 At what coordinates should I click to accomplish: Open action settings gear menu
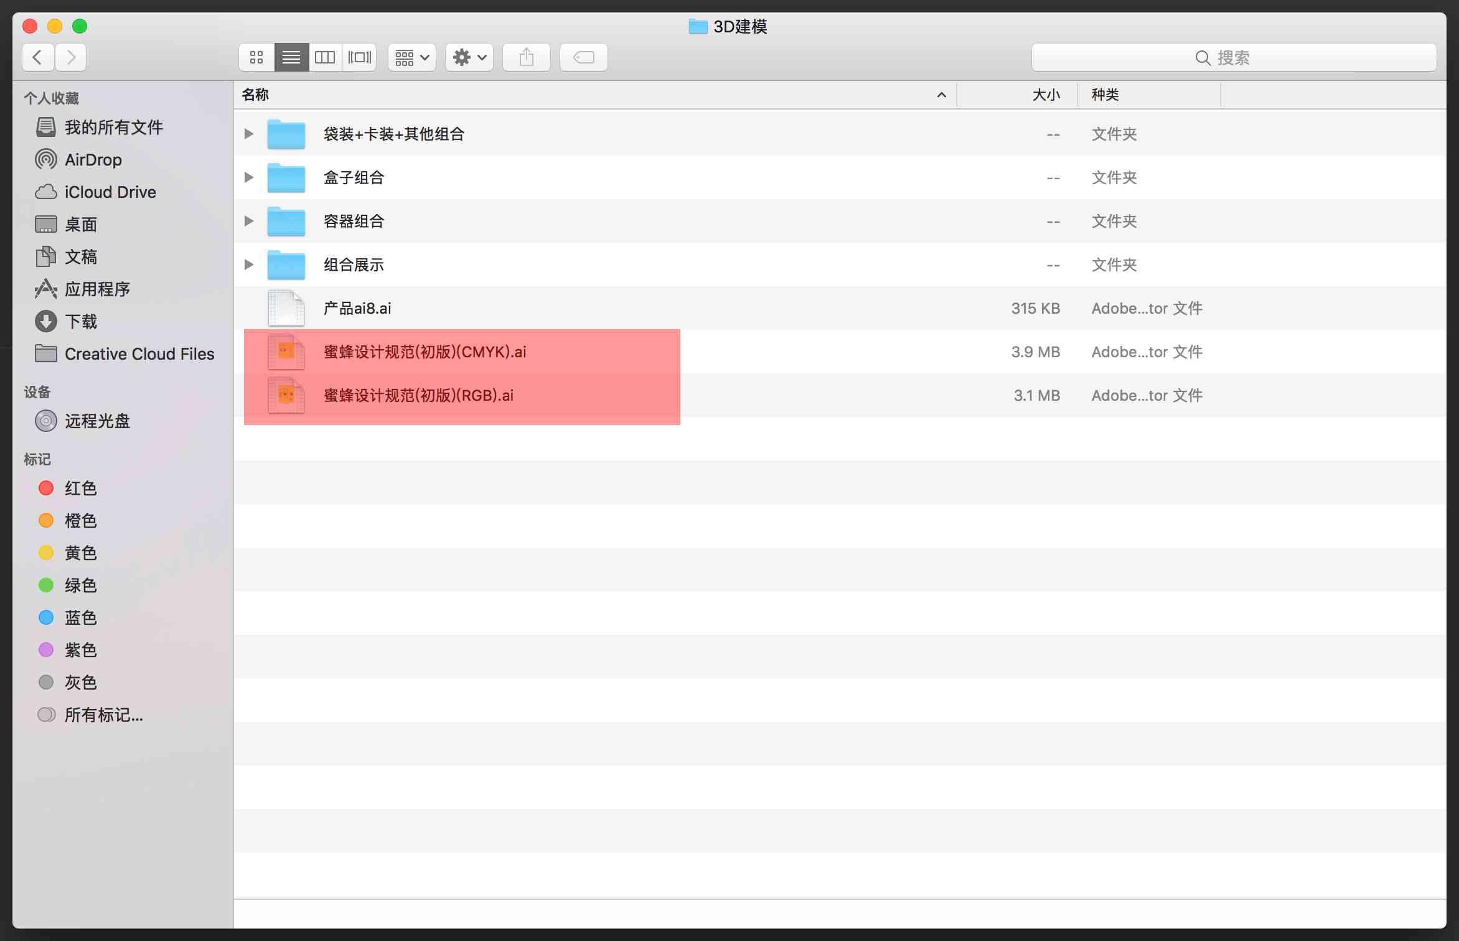click(467, 57)
